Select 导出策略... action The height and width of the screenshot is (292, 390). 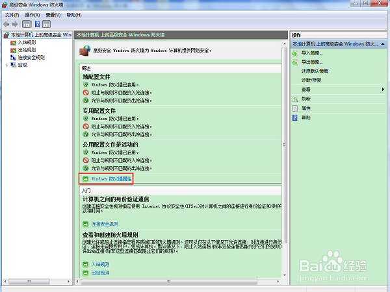(312, 62)
